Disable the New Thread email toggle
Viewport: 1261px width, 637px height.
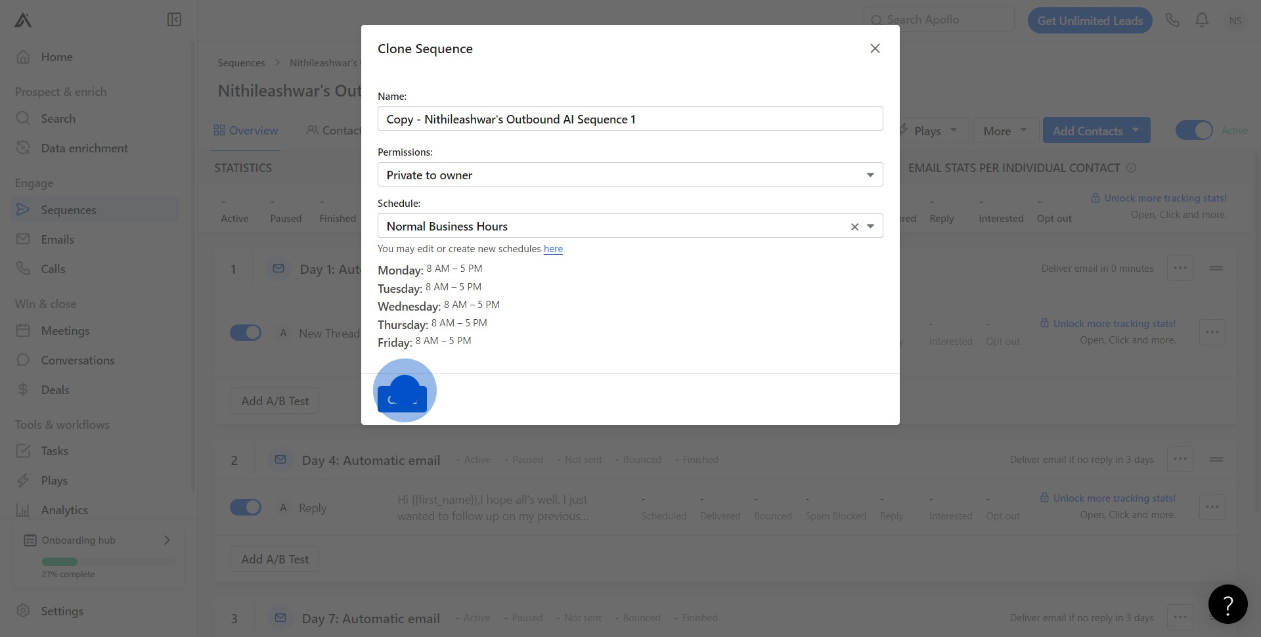point(246,333)
